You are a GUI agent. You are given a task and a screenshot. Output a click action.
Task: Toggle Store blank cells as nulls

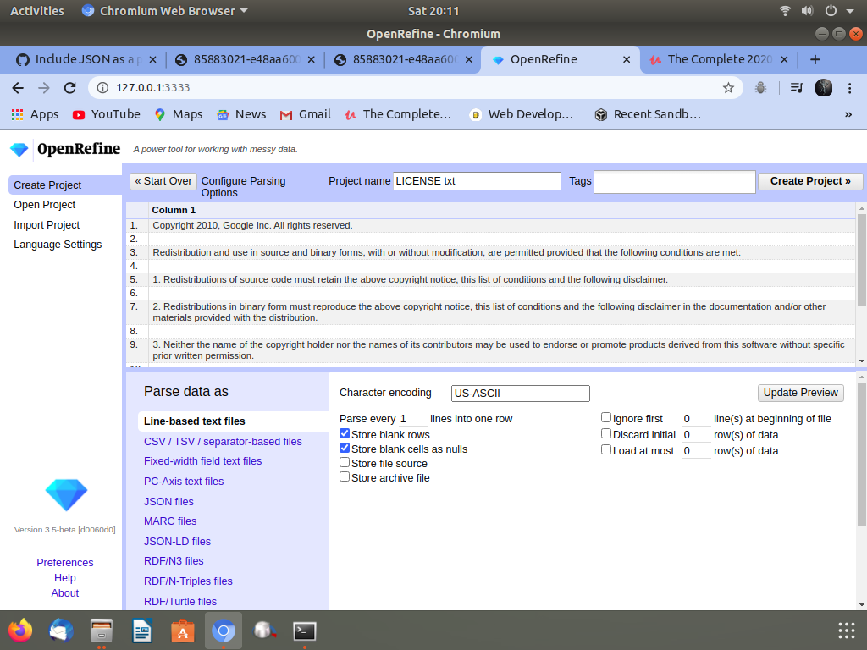click(x=345, y=449)
